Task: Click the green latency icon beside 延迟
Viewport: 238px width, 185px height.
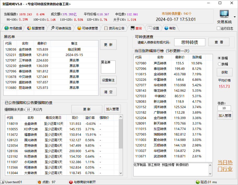Action: [x=197, y=182]
